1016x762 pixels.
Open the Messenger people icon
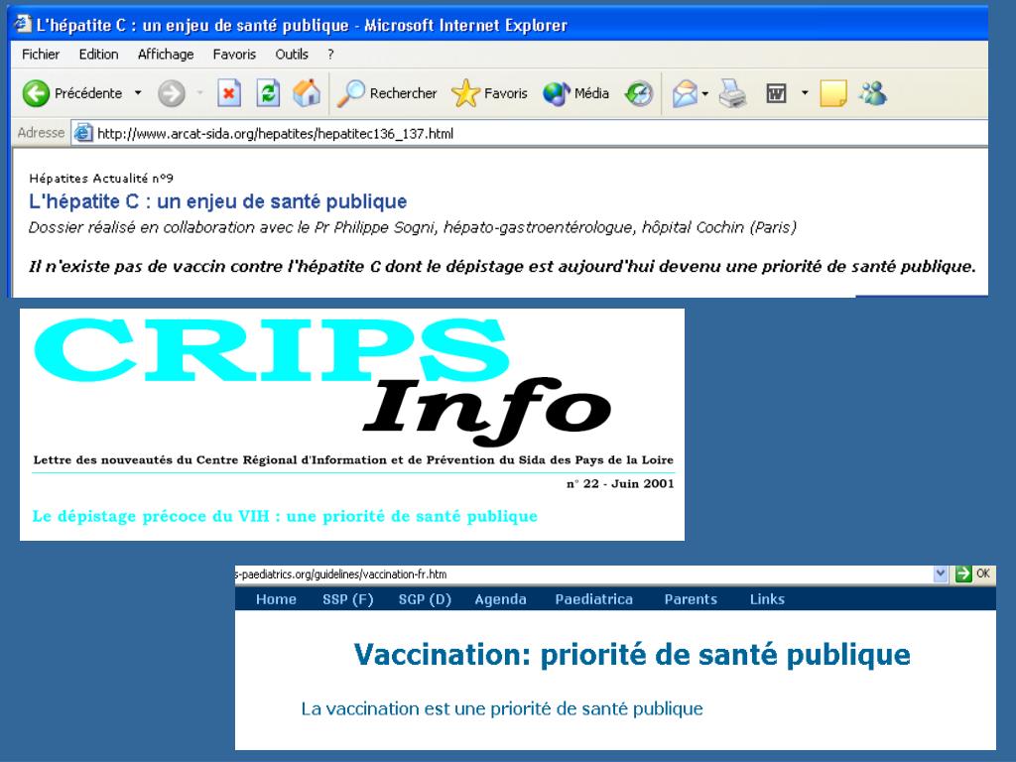pyautogui.click(x=873, y=93)
